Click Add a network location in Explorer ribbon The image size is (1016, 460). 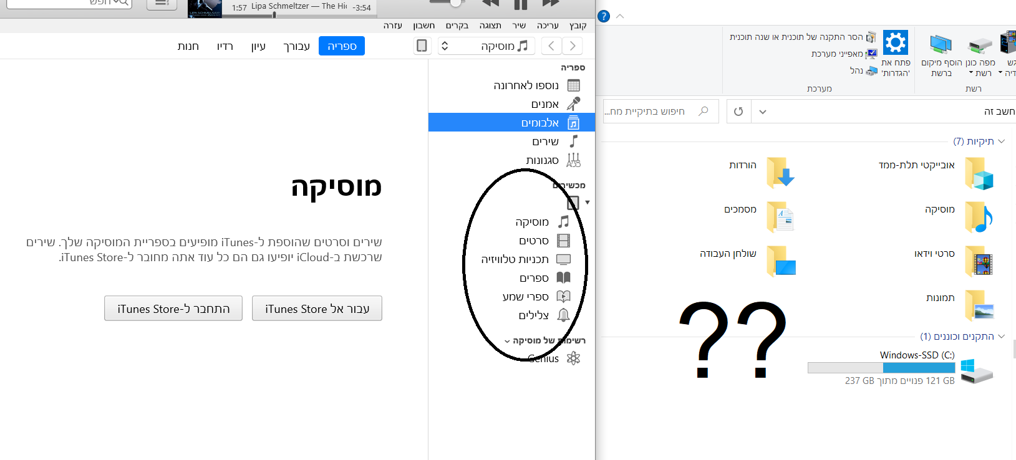click(x=941, y=55)
